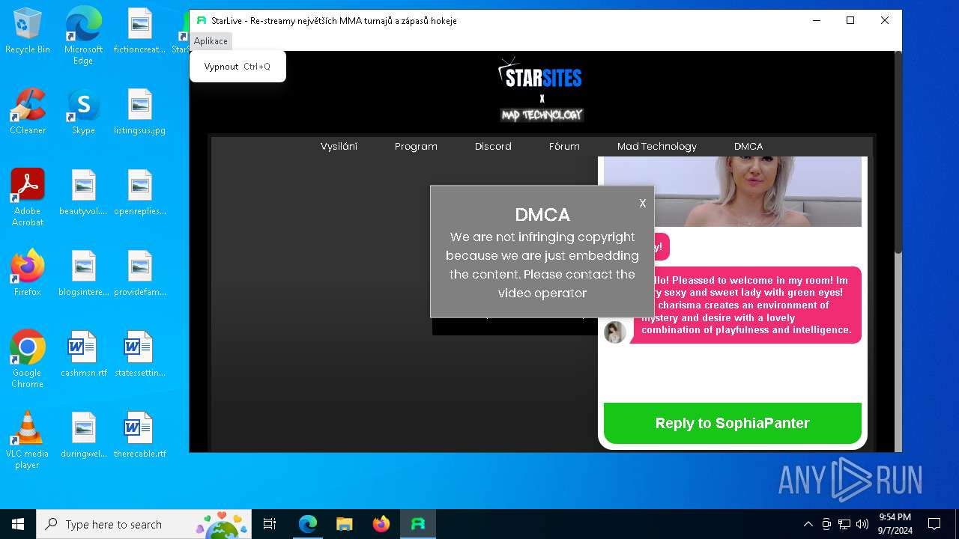Close the DMCA popup with X

click(642, 203)
